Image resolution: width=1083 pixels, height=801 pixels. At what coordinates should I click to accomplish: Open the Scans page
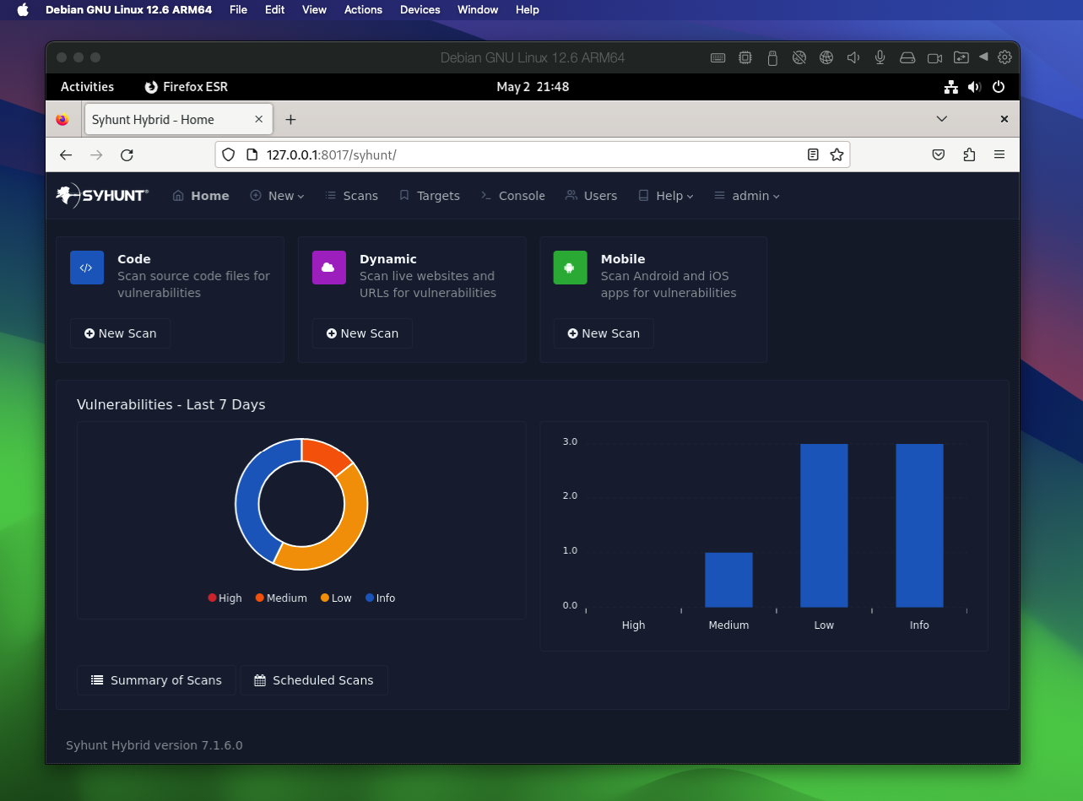pos(351,196)
